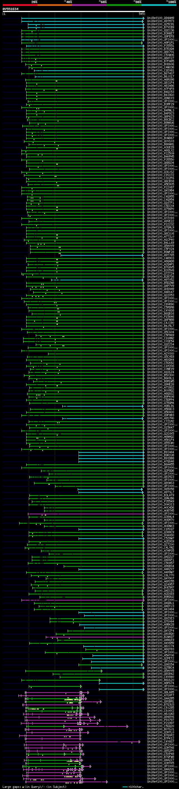179x789 pixels.
Task: Select the UniRef100_A2QAP1 label
Action: [161, 264]
